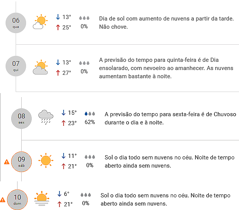Open Friday's 'Chuvoso' forecast description
Image resolution: width=239 pixels, height=210 pixels.
(x=170, y=118)
